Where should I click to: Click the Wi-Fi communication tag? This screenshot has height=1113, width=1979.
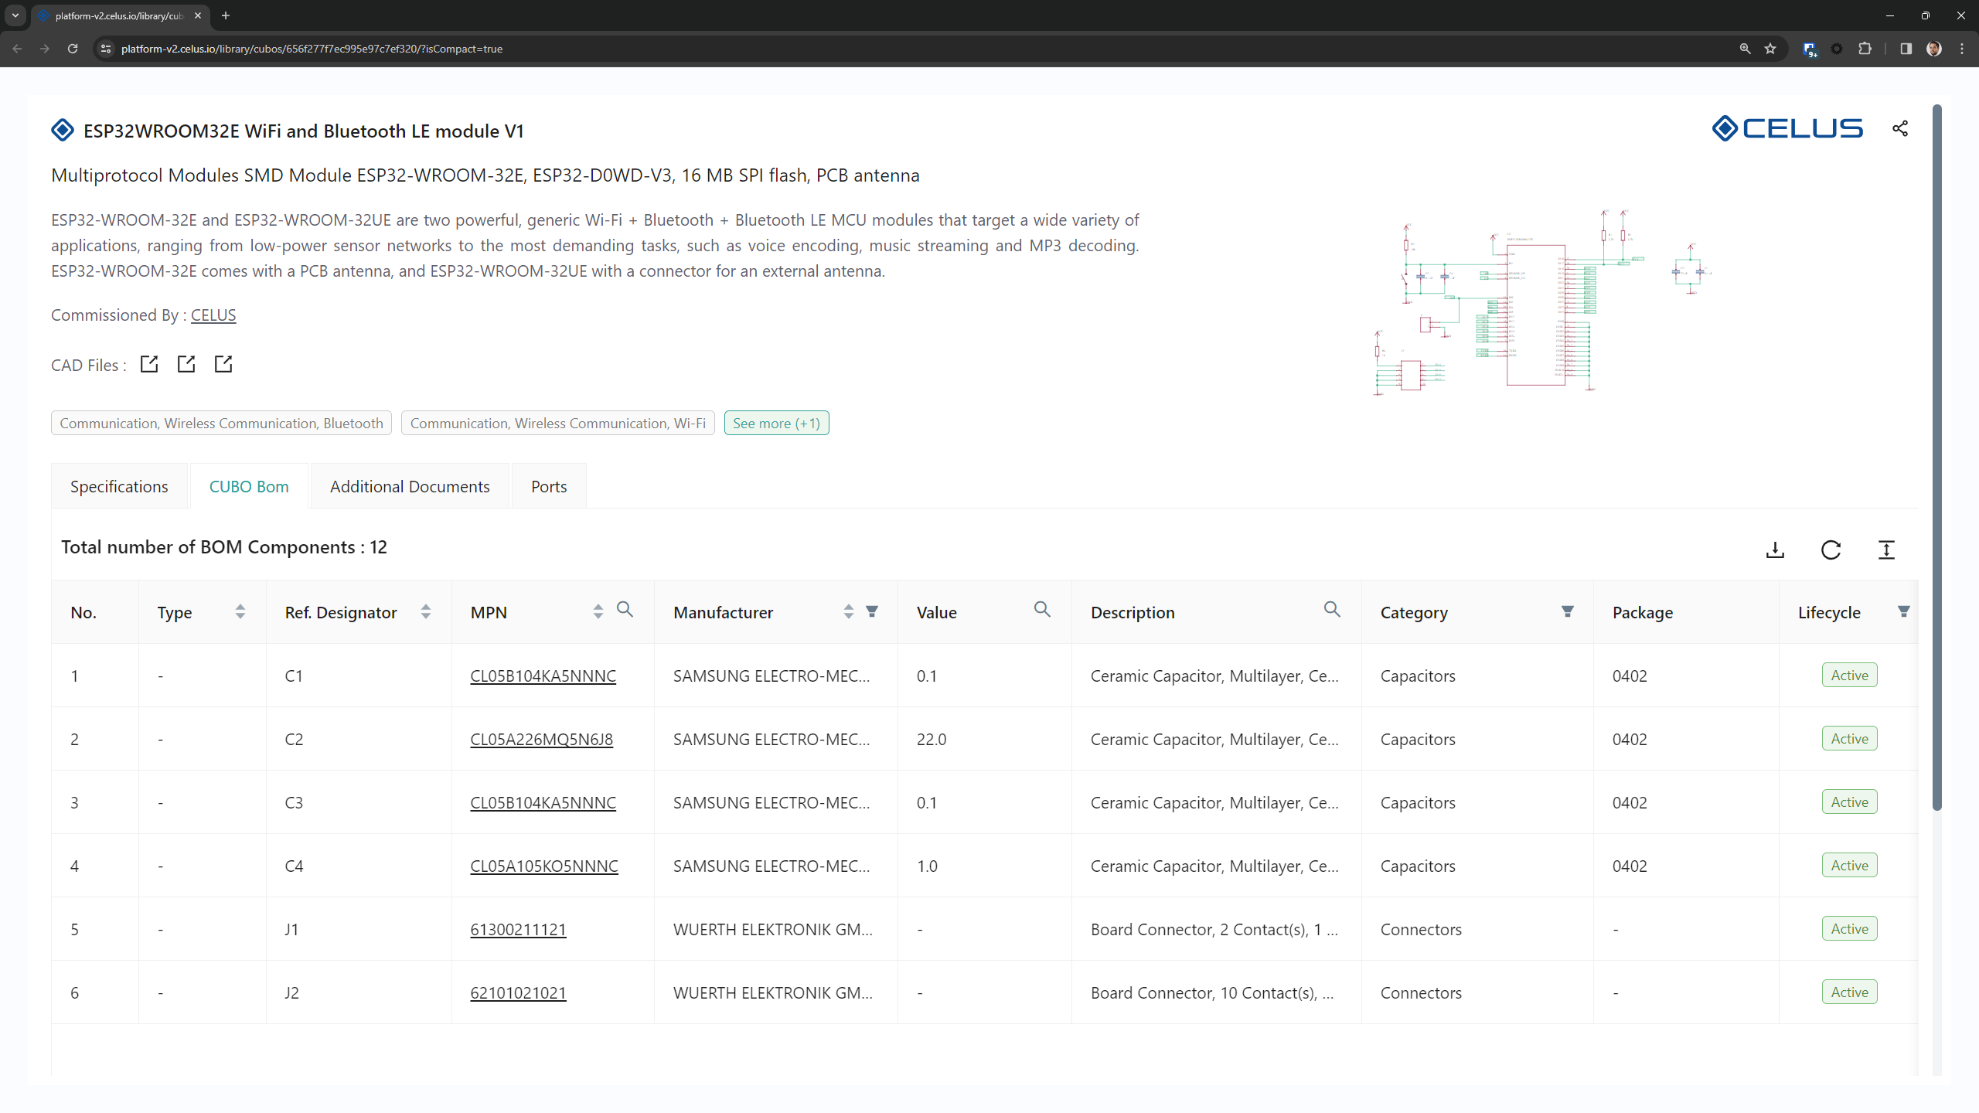pos(557,423)
